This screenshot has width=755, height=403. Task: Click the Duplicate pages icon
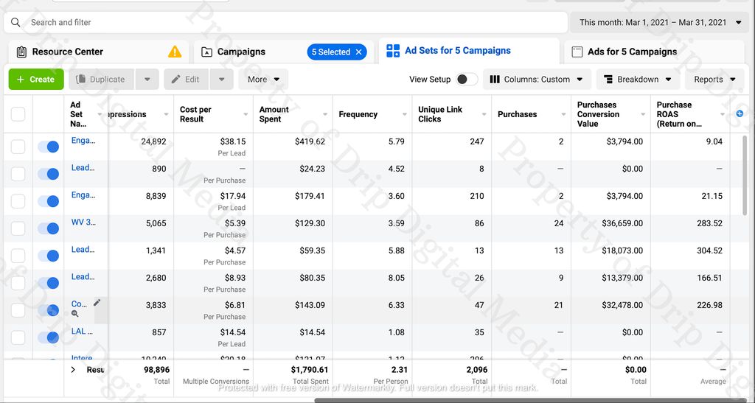[81, 80]
